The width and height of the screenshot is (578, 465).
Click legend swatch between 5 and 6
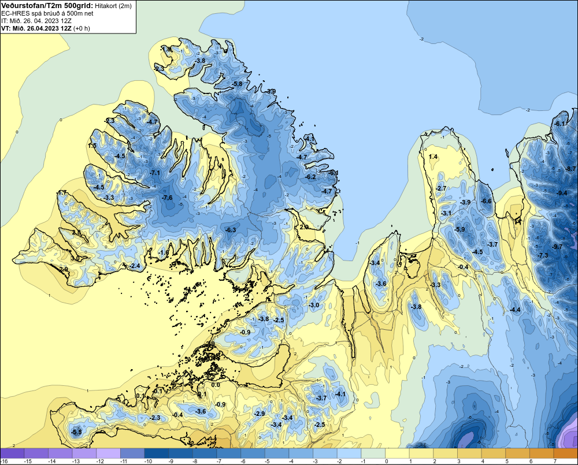(518, 453)
